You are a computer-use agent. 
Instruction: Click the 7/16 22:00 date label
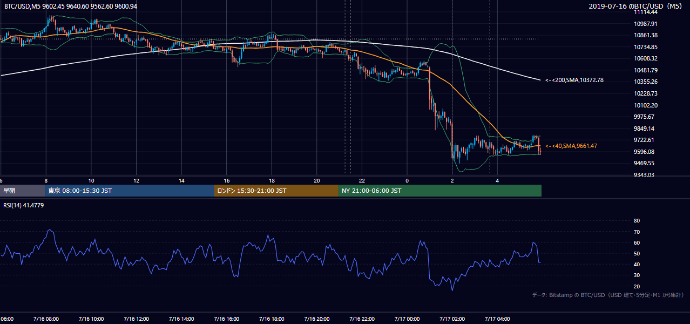pos(362,319)
